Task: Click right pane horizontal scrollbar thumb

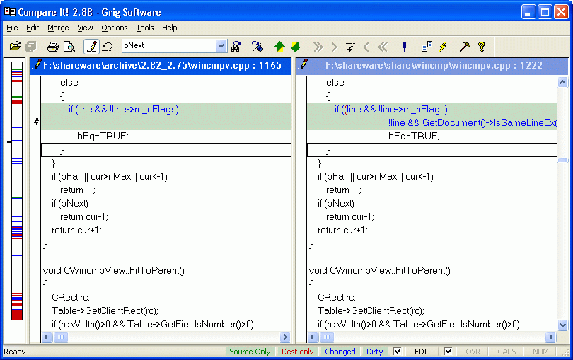Action: coord(327,337)
